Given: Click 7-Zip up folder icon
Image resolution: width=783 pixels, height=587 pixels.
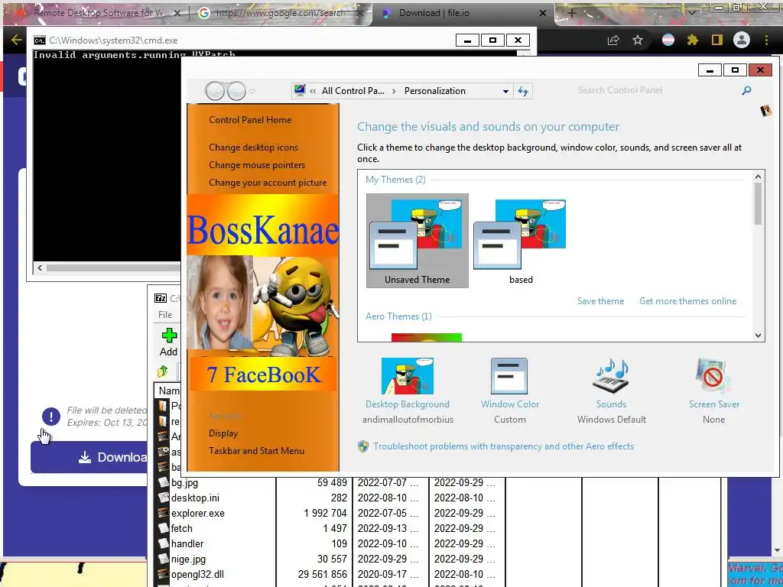Looking at the screenshot, I should click(x=162, y=371).
